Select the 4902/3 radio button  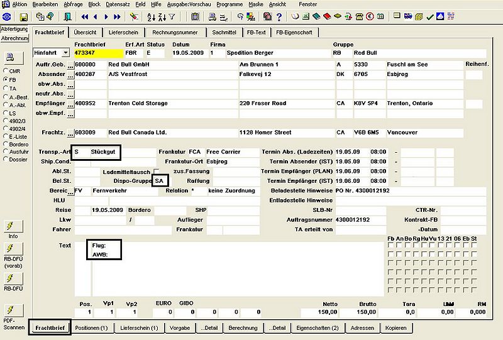pos(6,121)
